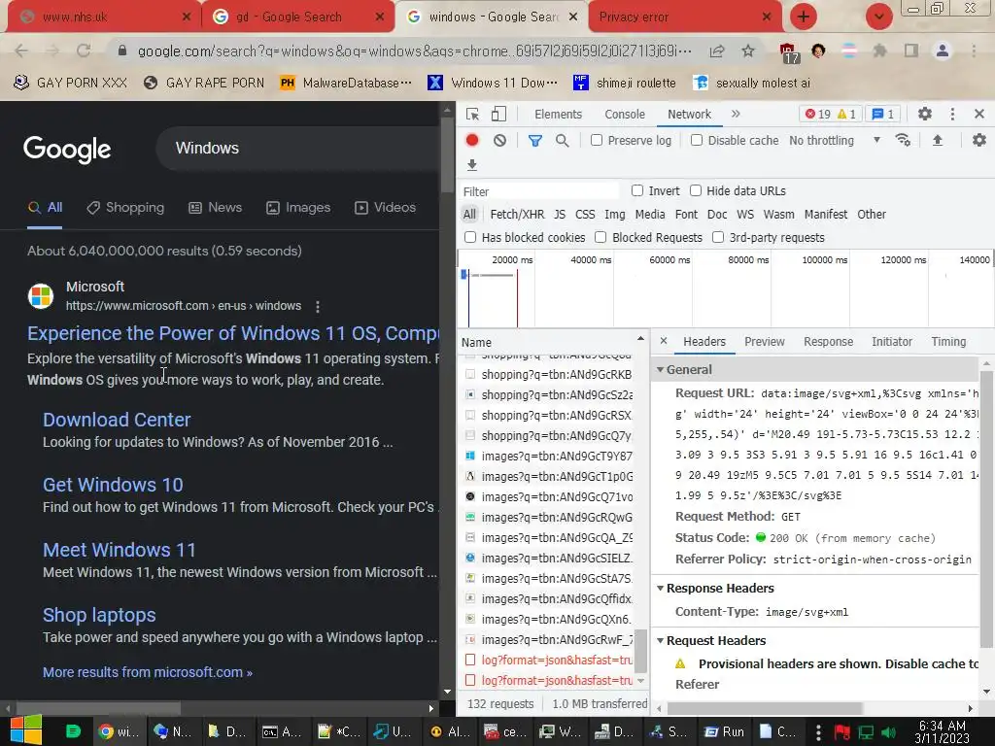The image size is (995, 746).
Task: Open the Response tab
Action: [x=828, y=341]
